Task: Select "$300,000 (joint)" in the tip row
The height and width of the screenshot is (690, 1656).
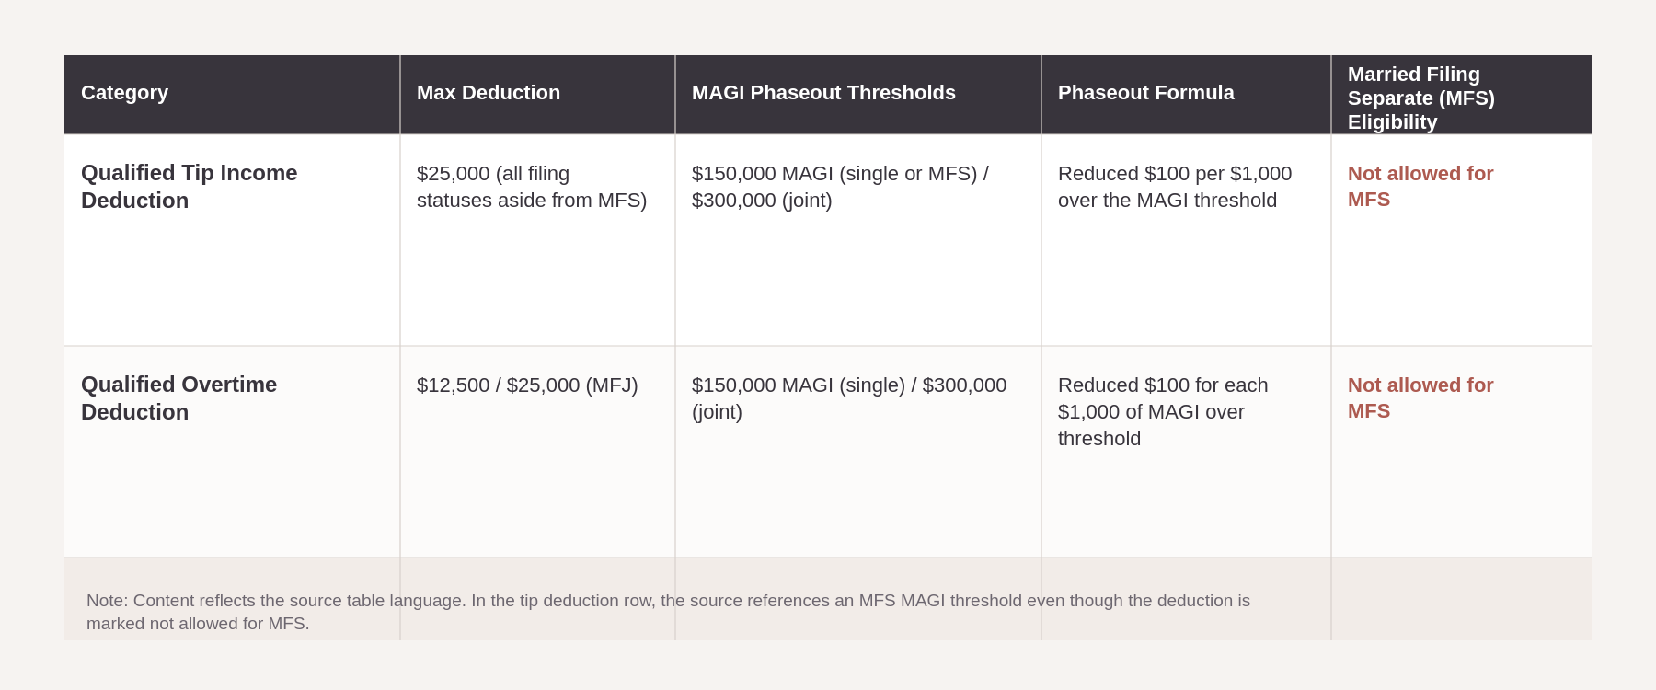Action: (x=762, y=201)
